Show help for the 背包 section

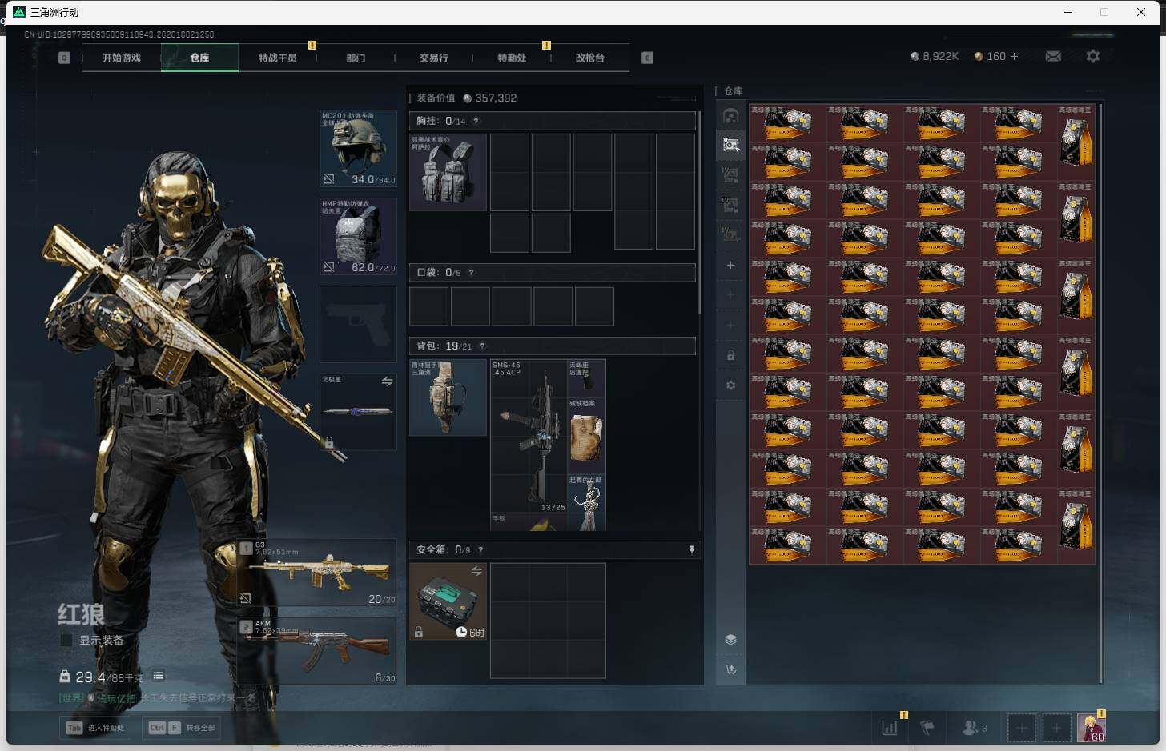(482, 346)
